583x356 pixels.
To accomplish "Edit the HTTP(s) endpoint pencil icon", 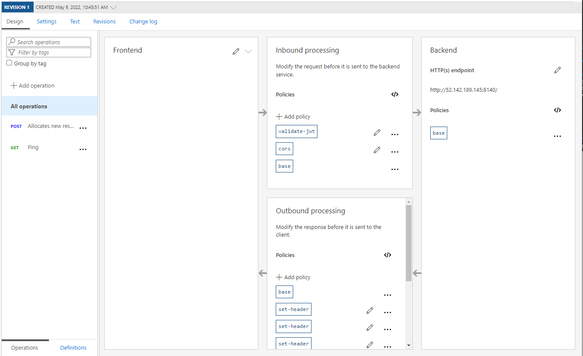I will [557, 71].
